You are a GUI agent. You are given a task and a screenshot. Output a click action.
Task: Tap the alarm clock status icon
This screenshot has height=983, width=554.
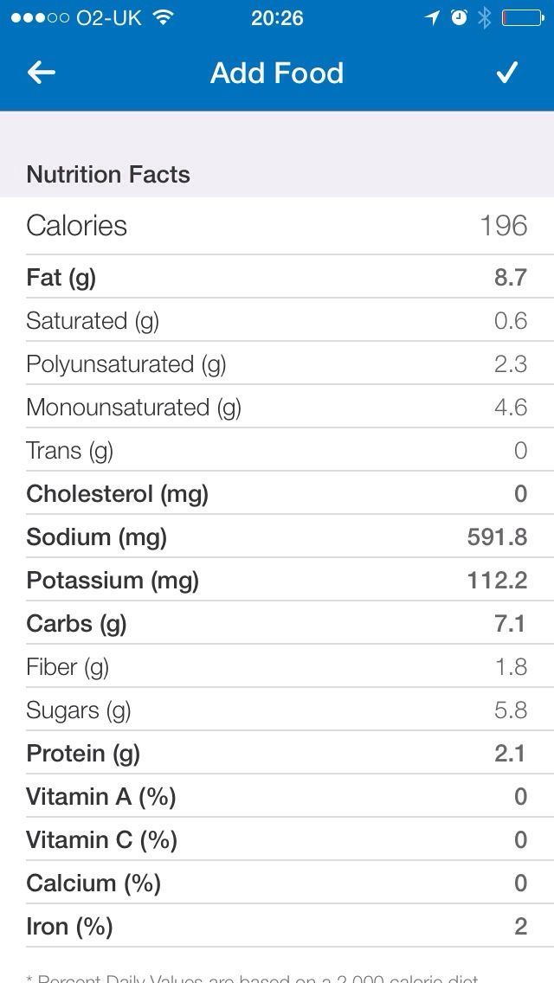pyautogui.click(x=459, y=18)
